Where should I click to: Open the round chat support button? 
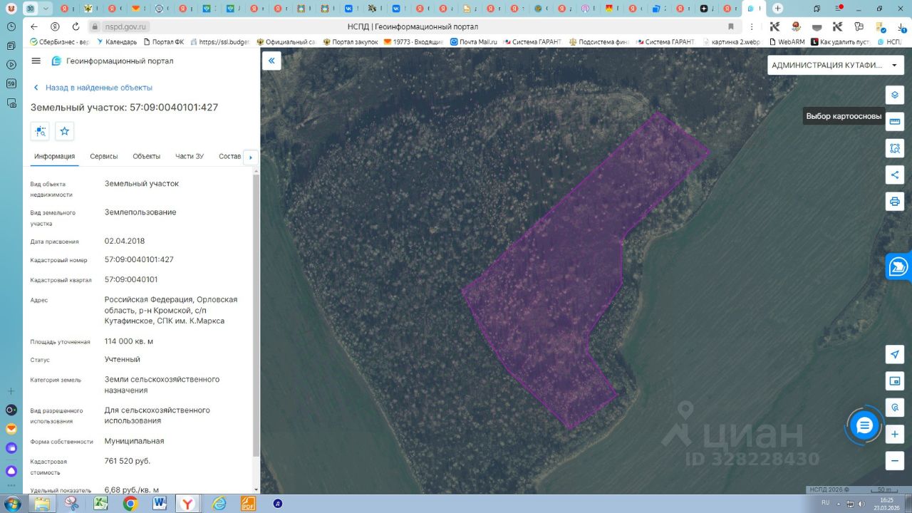(x=864, y=426)
